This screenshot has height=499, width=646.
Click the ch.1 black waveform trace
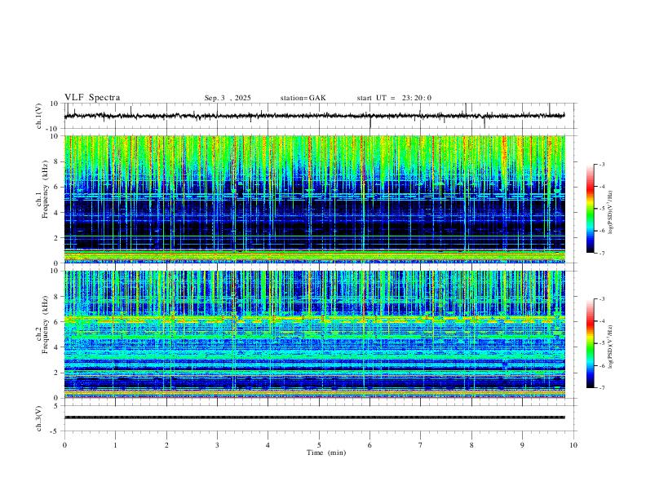tap(314, 116)
